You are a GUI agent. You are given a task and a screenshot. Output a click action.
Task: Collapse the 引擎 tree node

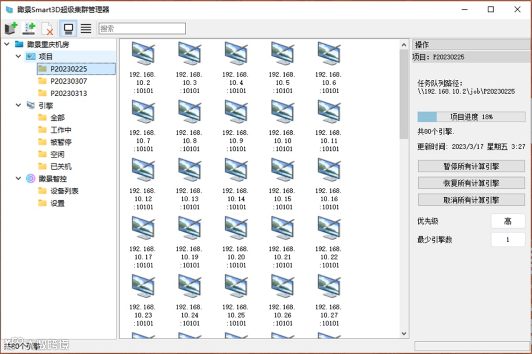[x=18, y=105]
